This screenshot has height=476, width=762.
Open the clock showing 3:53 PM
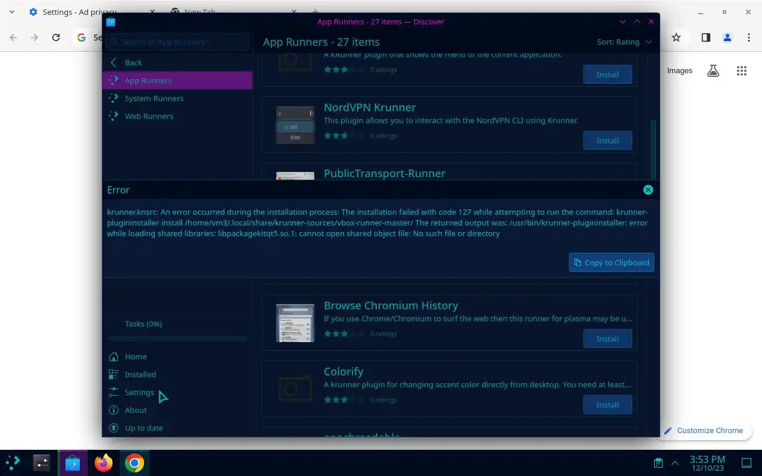pyautogui.click(x=707, y=463)
